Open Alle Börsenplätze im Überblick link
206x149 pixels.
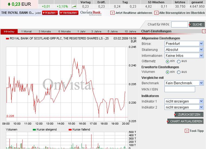[x=182, y=13]
